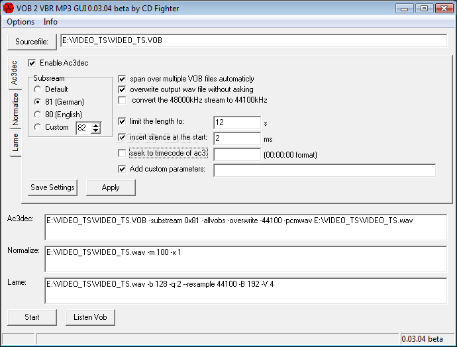457x347 pixels.
Task: Click the custom parameters text field
Action: (325, 170)
